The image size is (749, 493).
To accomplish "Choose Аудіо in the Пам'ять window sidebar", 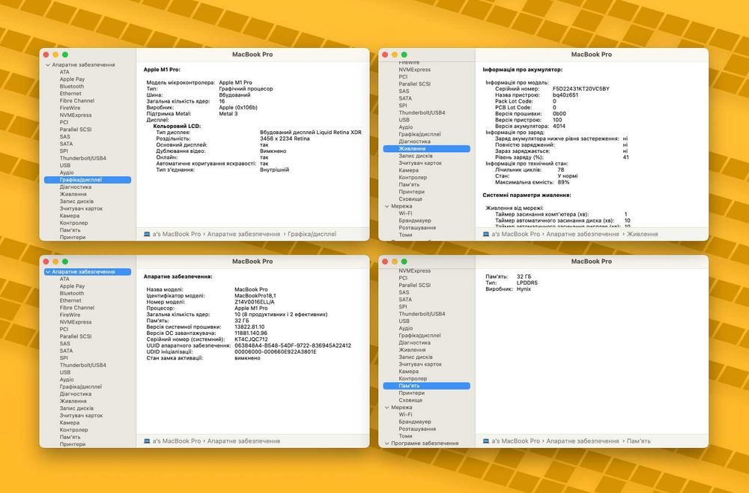I will point(405,328).
